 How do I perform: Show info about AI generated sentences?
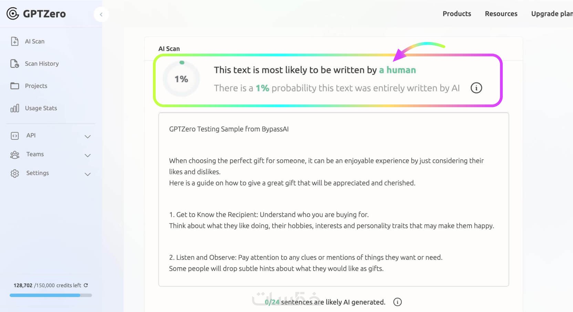(x=397, y=302)
